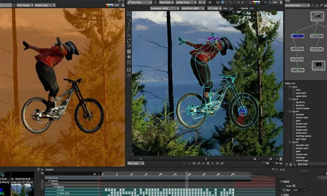Jump to the last frame button
Image resolution: width=327 pixels, height=196 pixels.
[222, 163]
